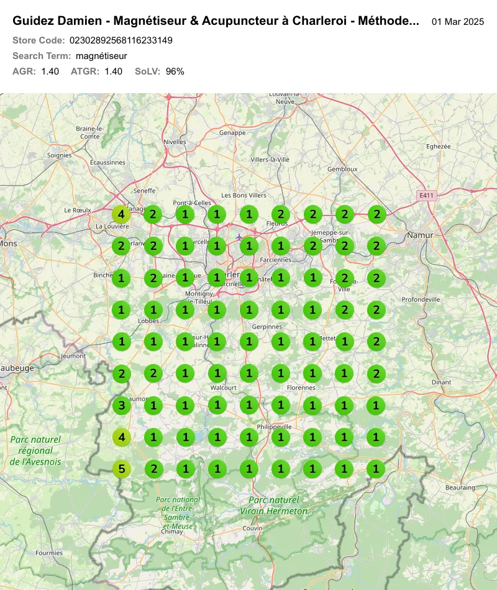Click the Pont-à-Celles map label
The width and height of the screenshot is (497, 590).
(192, 203)
